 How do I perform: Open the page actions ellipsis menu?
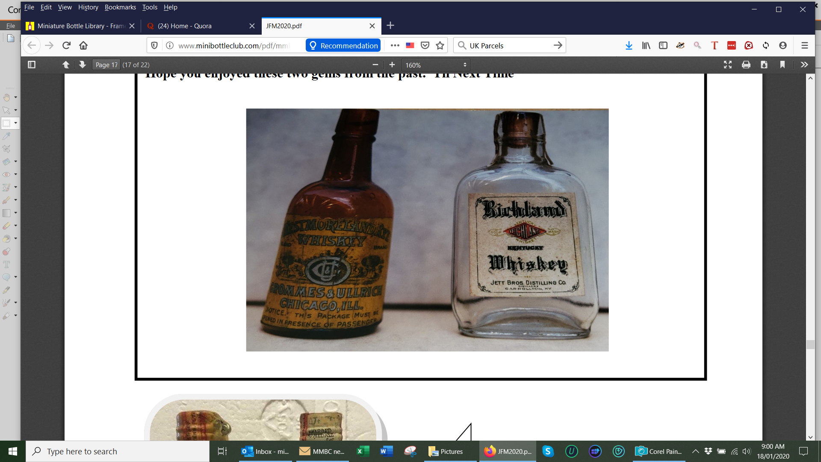(x=395, y=45)
